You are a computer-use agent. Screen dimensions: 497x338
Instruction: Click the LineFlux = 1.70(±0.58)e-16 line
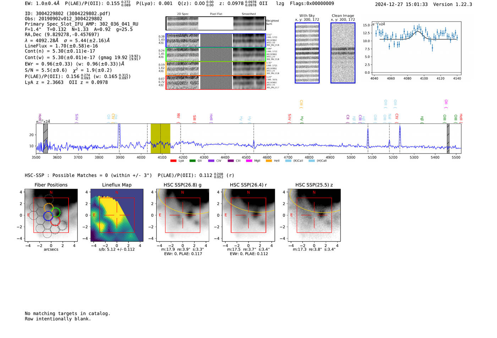(x=61, y=46)
